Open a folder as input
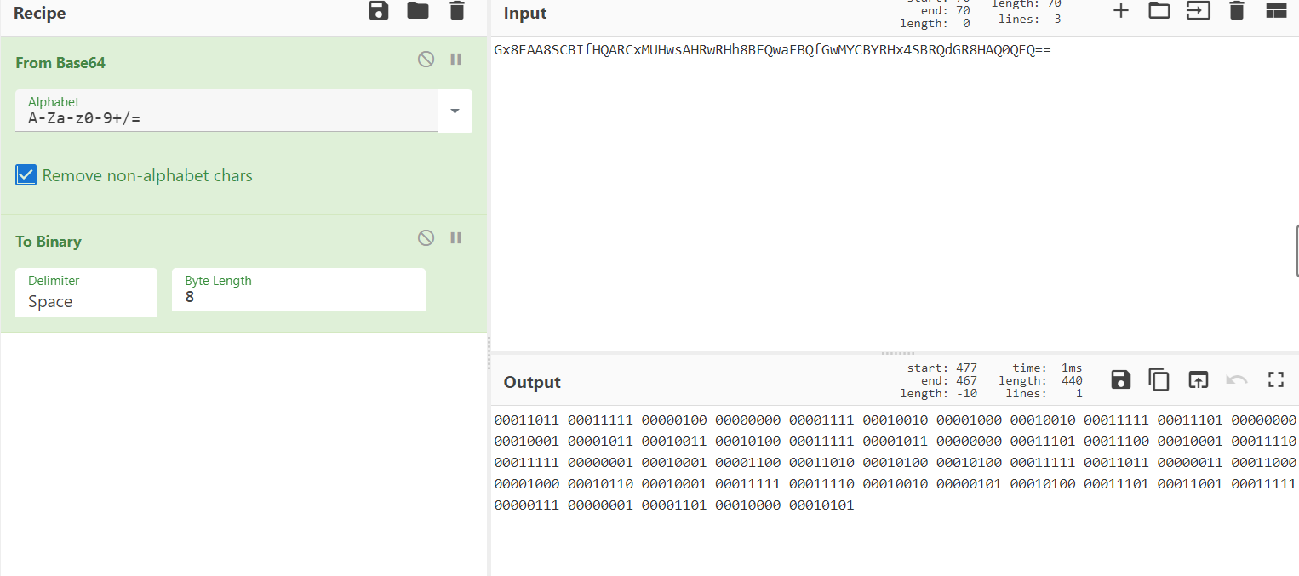 click(x=1159, y=11)
